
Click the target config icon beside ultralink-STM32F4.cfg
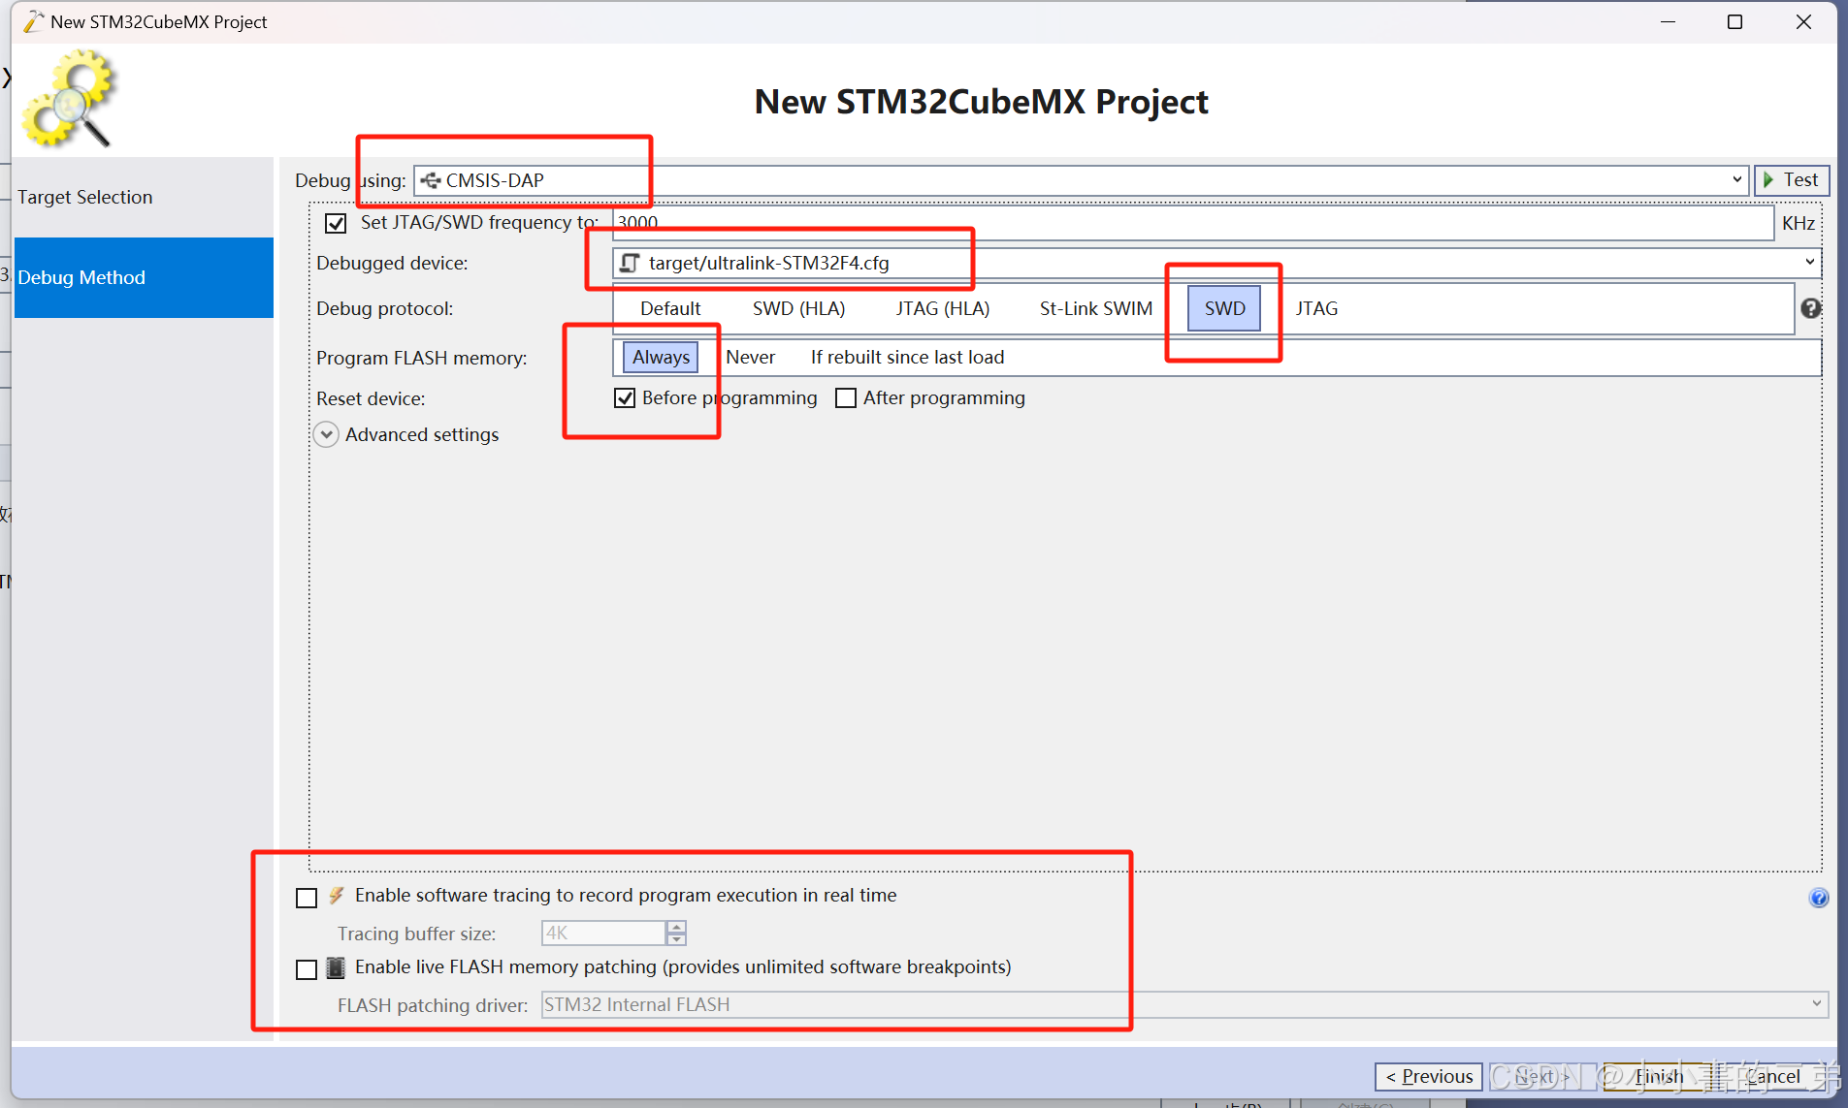click(630, 262)
